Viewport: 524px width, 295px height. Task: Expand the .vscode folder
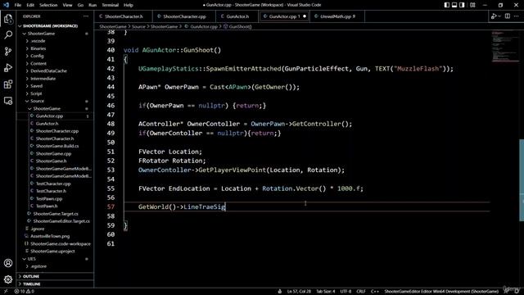pos(38,41)
